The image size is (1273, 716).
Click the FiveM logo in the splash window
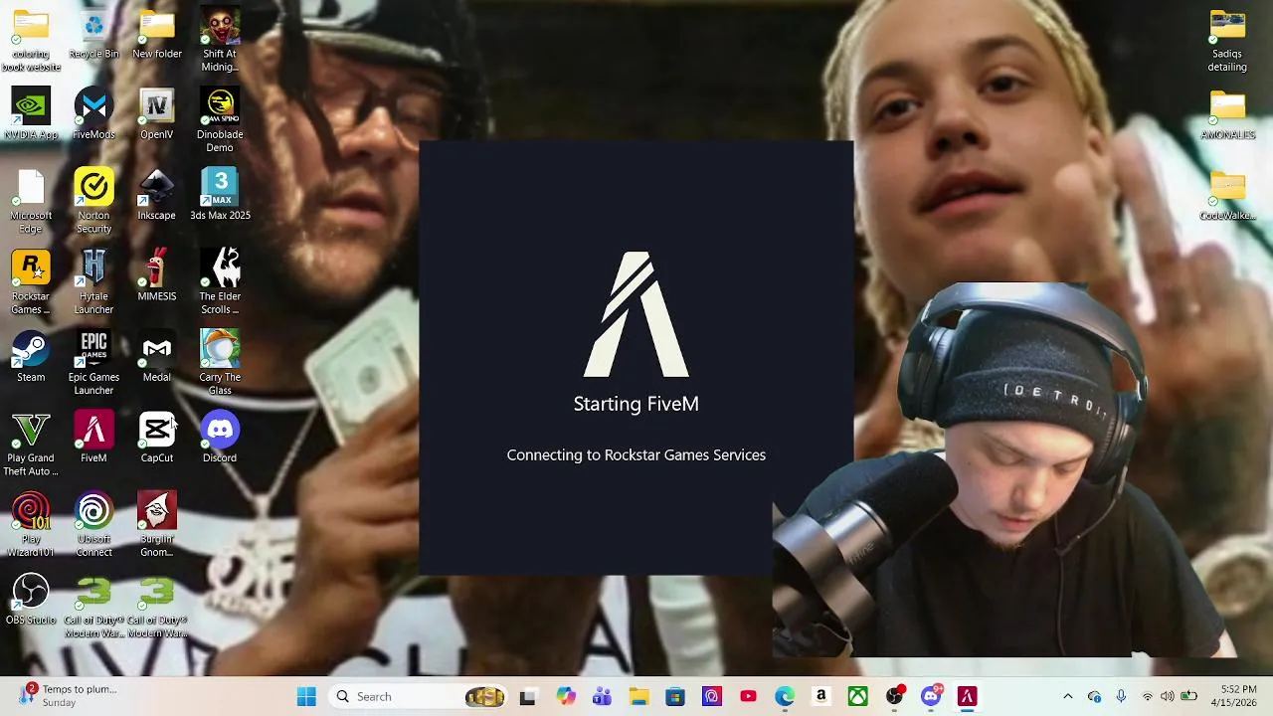pos(636,314)
